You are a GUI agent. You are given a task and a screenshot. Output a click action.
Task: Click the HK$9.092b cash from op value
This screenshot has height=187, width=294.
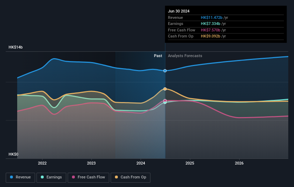210,36
